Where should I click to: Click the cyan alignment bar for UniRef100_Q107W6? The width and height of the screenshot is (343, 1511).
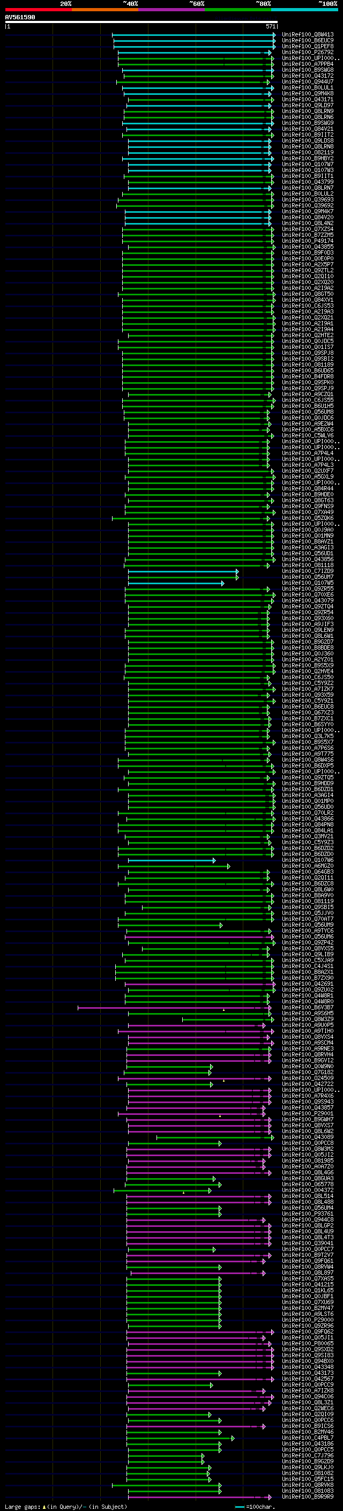(x=171, y=860)
